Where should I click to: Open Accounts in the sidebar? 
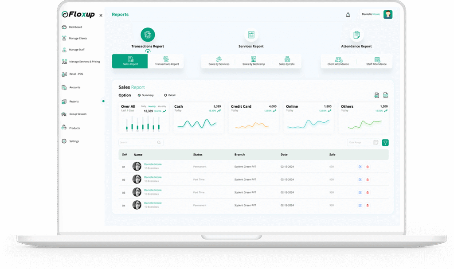(x=71, y=87)
